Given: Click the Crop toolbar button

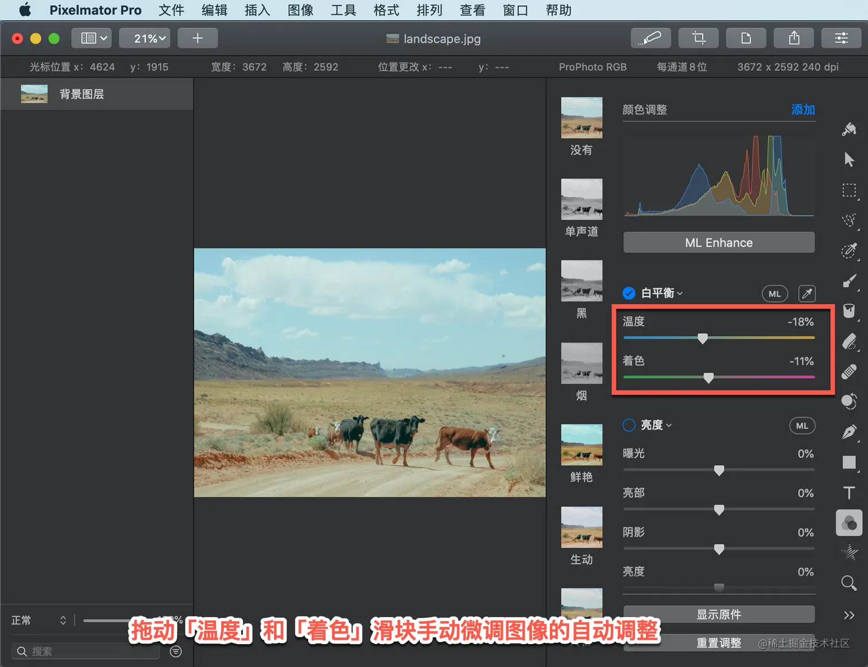Looking at the screenshot, I should 698,38.
